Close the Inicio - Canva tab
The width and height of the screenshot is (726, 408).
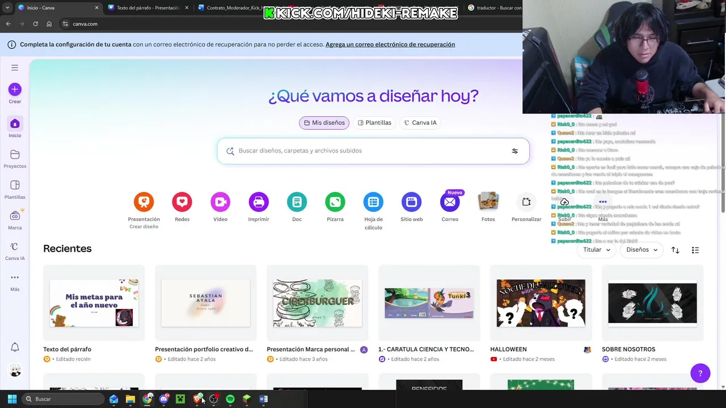click(96, 8)
